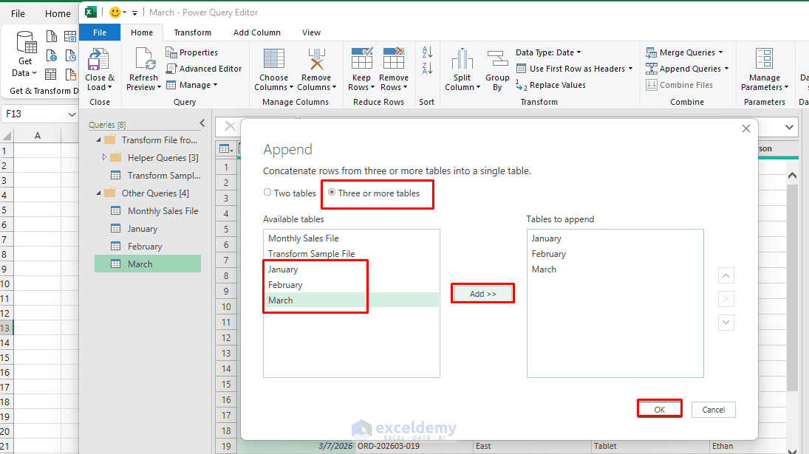Confirm the Append dialog with OK

pos(659,409)
